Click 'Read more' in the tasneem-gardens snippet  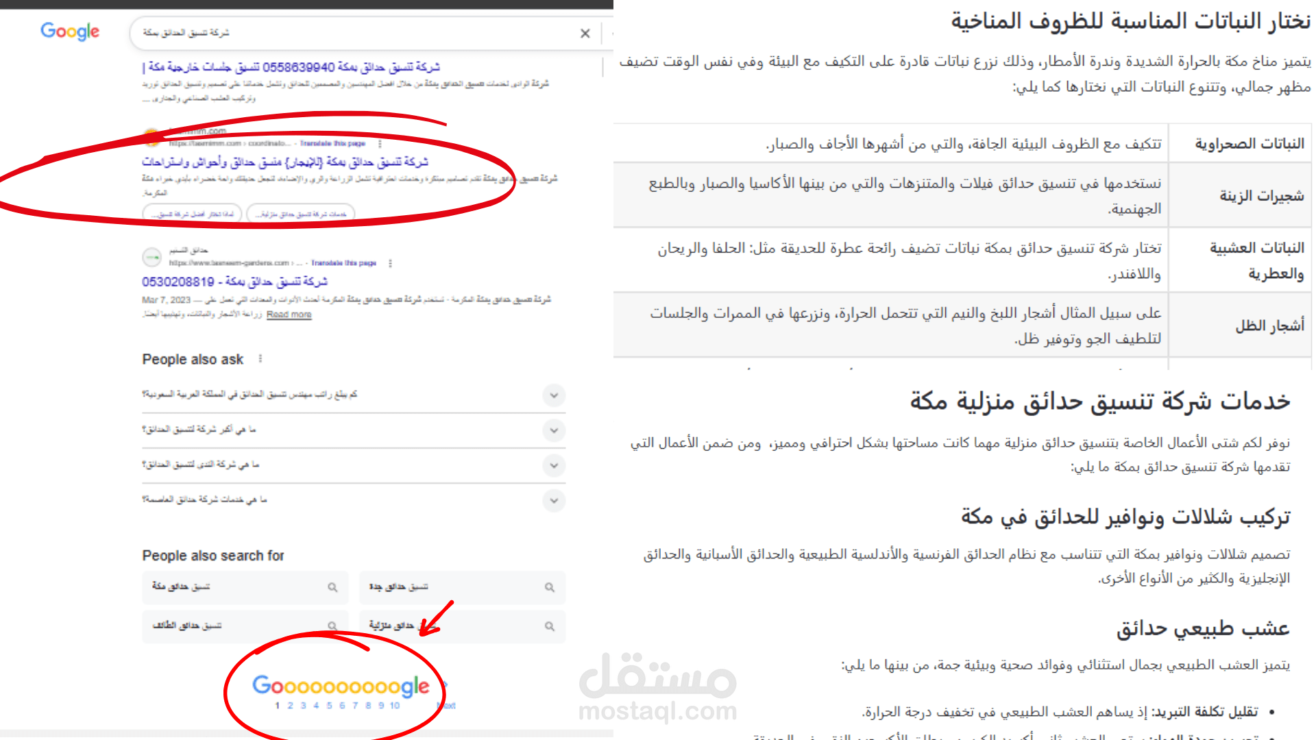click(x=289, y=314)
